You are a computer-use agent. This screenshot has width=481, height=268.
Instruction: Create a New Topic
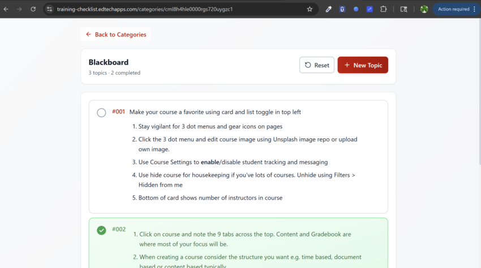coord(363,65)
